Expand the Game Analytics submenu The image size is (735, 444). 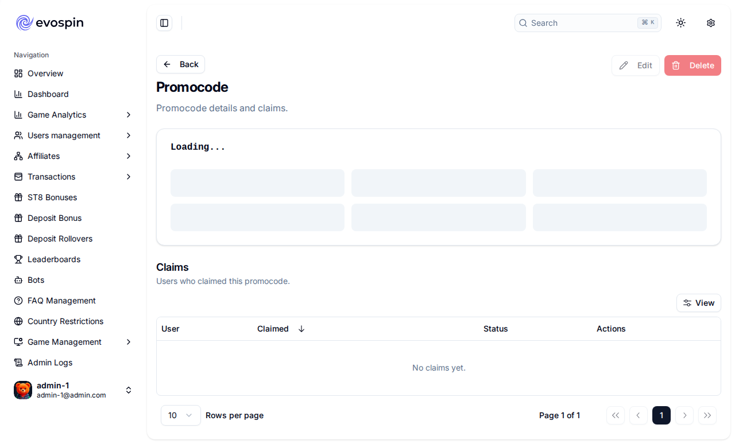point(73,115)
